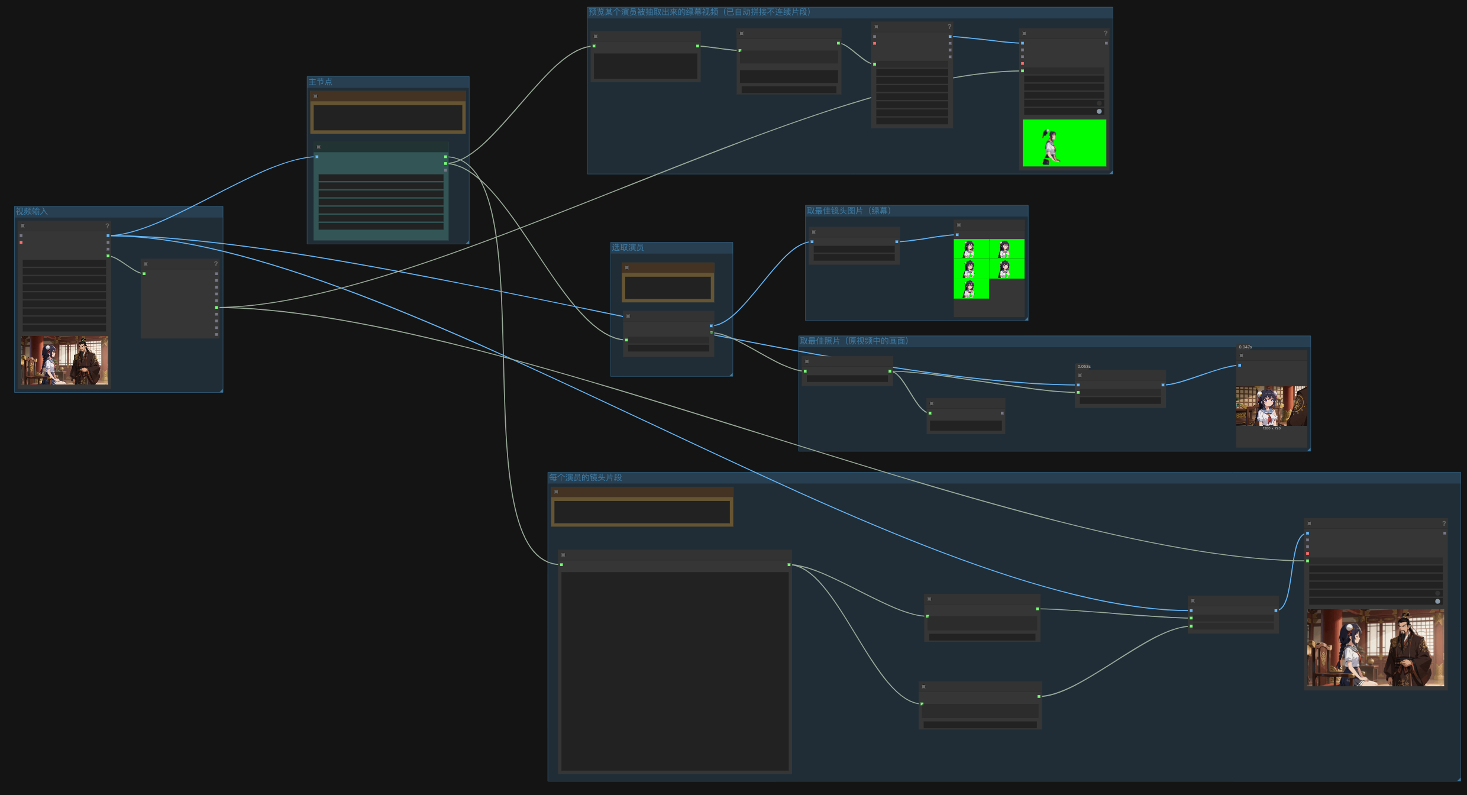Select the 取最佳照片（原视频中的画面）group title

coord(854,341)
